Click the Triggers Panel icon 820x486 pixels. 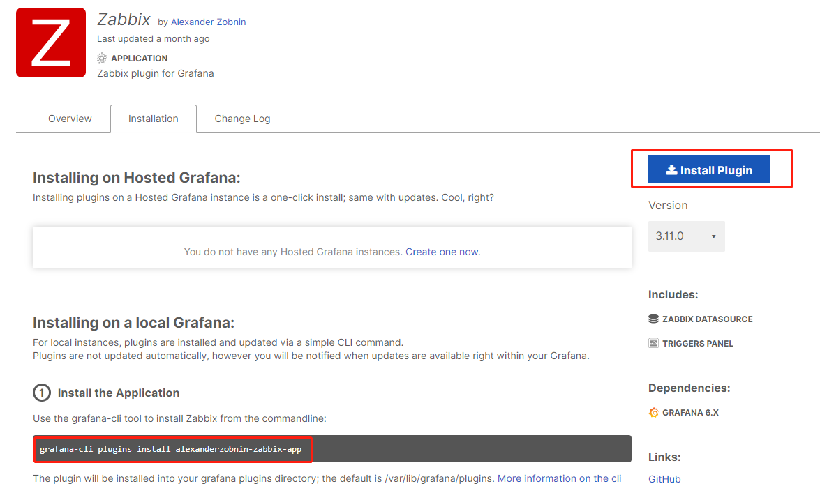pos(654,343)
